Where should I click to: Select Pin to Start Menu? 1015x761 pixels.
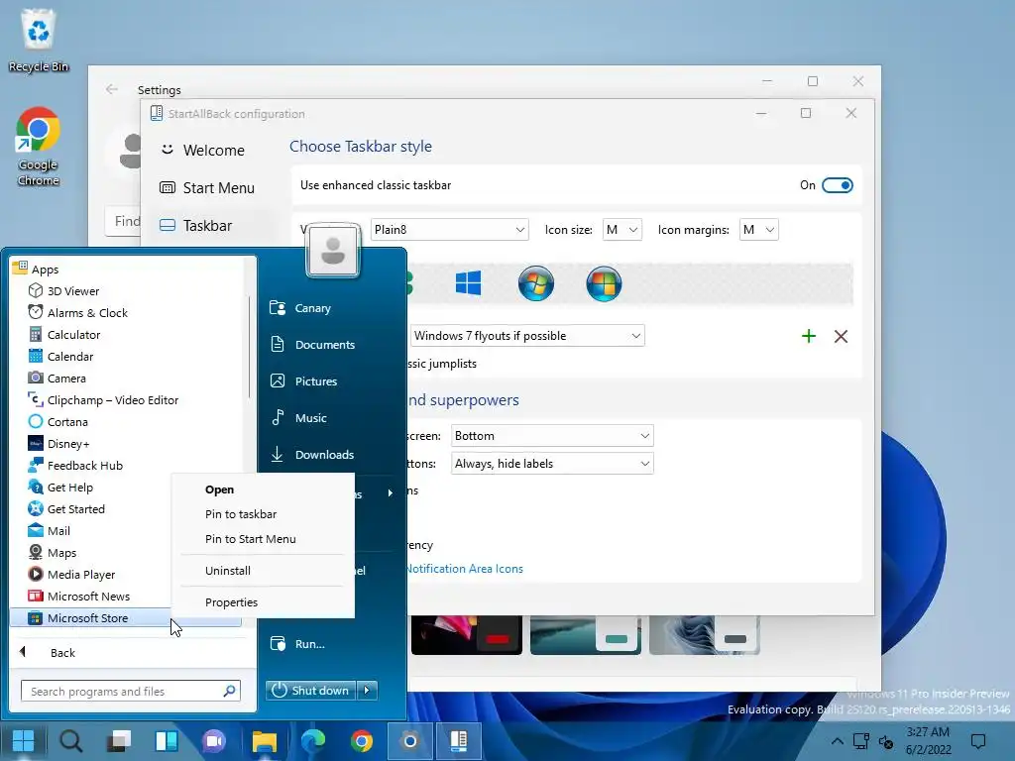pos(251,539)
